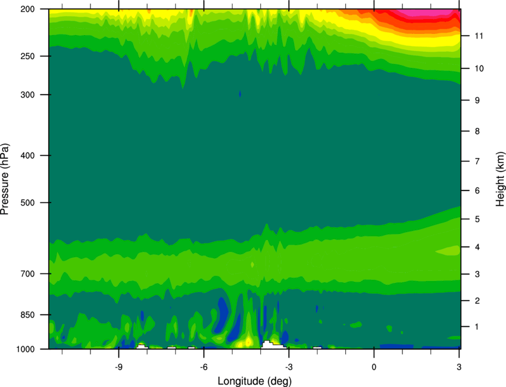Click the 'Longitude (deg)' axis title
This screenshot has width=506, height=387.
pos(255,381)
